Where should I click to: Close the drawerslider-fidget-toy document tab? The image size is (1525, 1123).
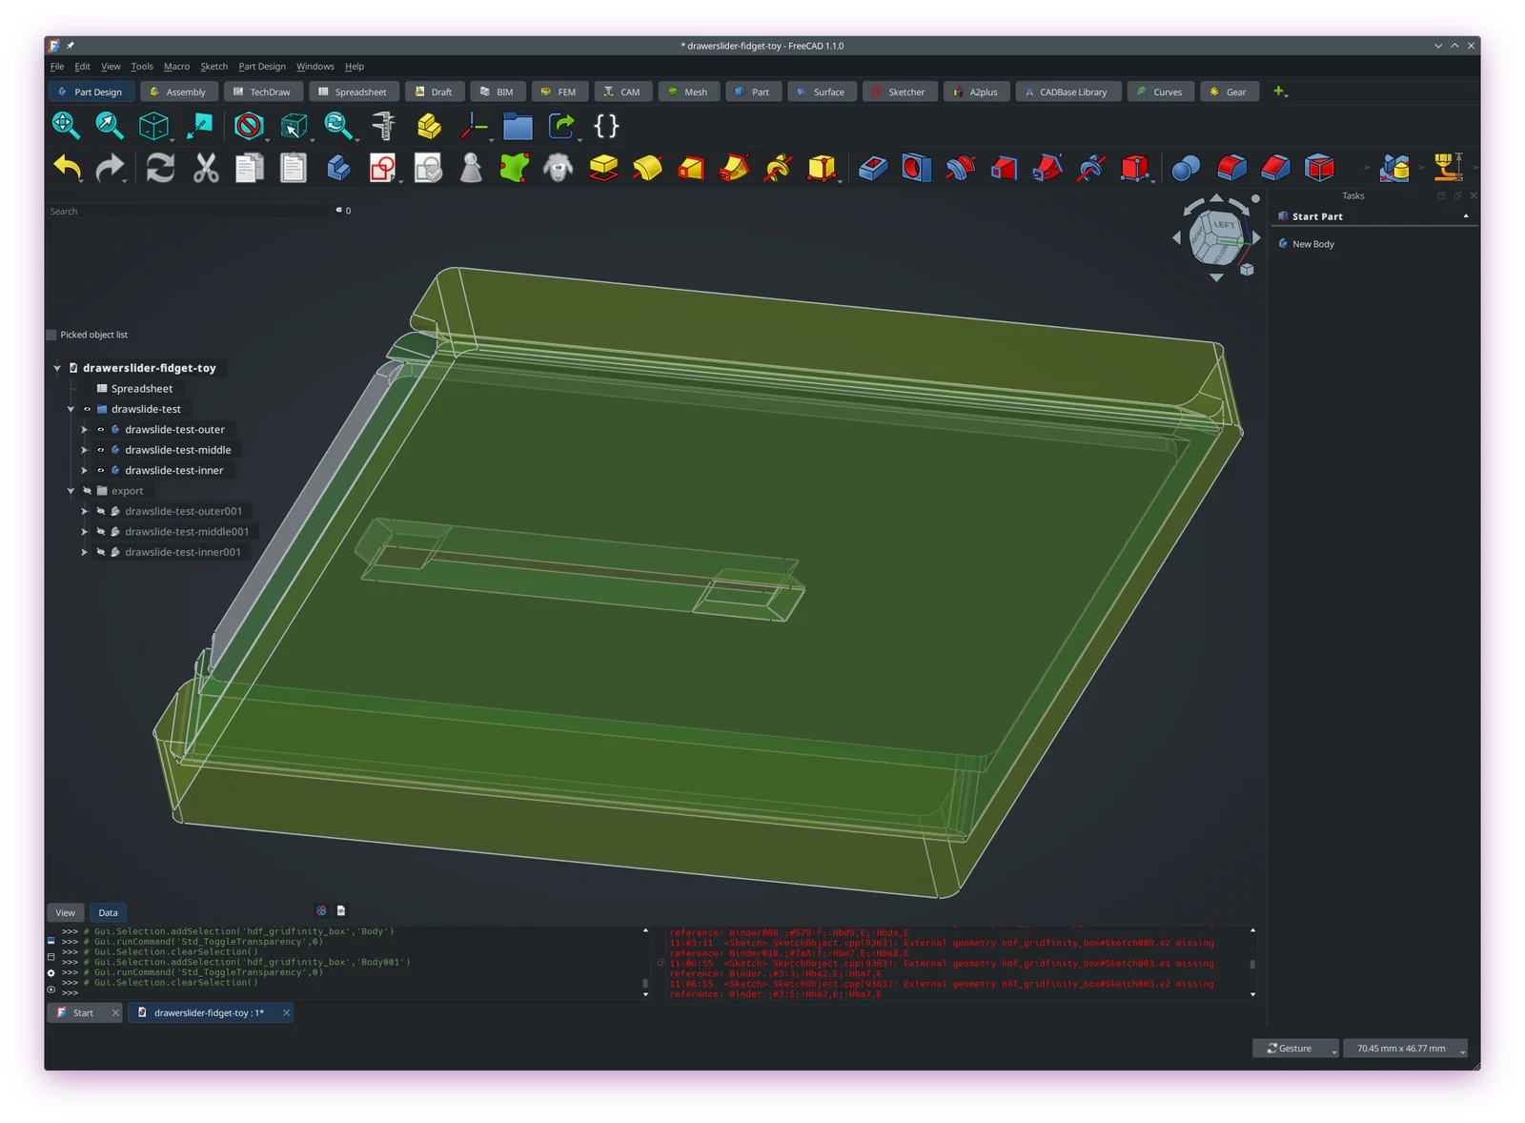[286, 1013]
